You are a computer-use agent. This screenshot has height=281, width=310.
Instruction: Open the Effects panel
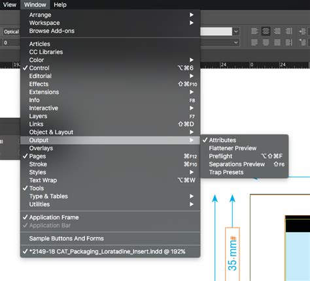(x=111, y=84)
